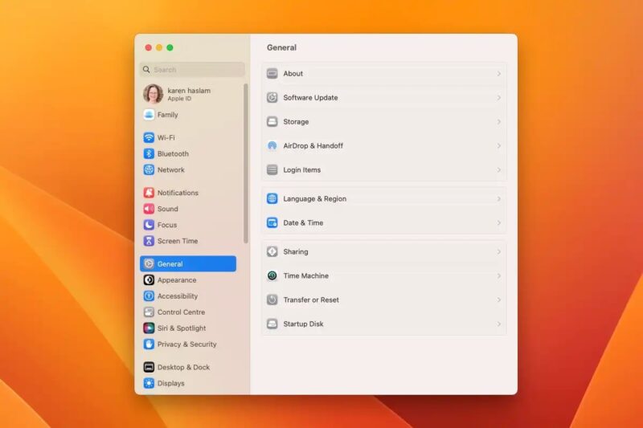Open karen haslam Apple ID account
The width and height of the screenshot is (643, 428).
coord(188,94)
